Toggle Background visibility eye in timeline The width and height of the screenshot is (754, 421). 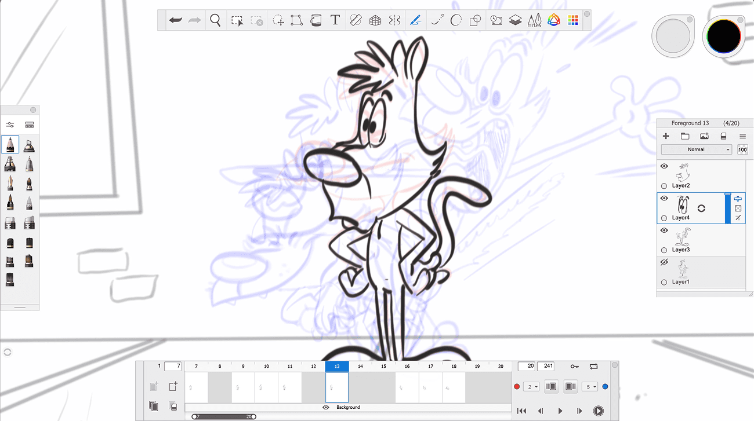coord(326,407)
